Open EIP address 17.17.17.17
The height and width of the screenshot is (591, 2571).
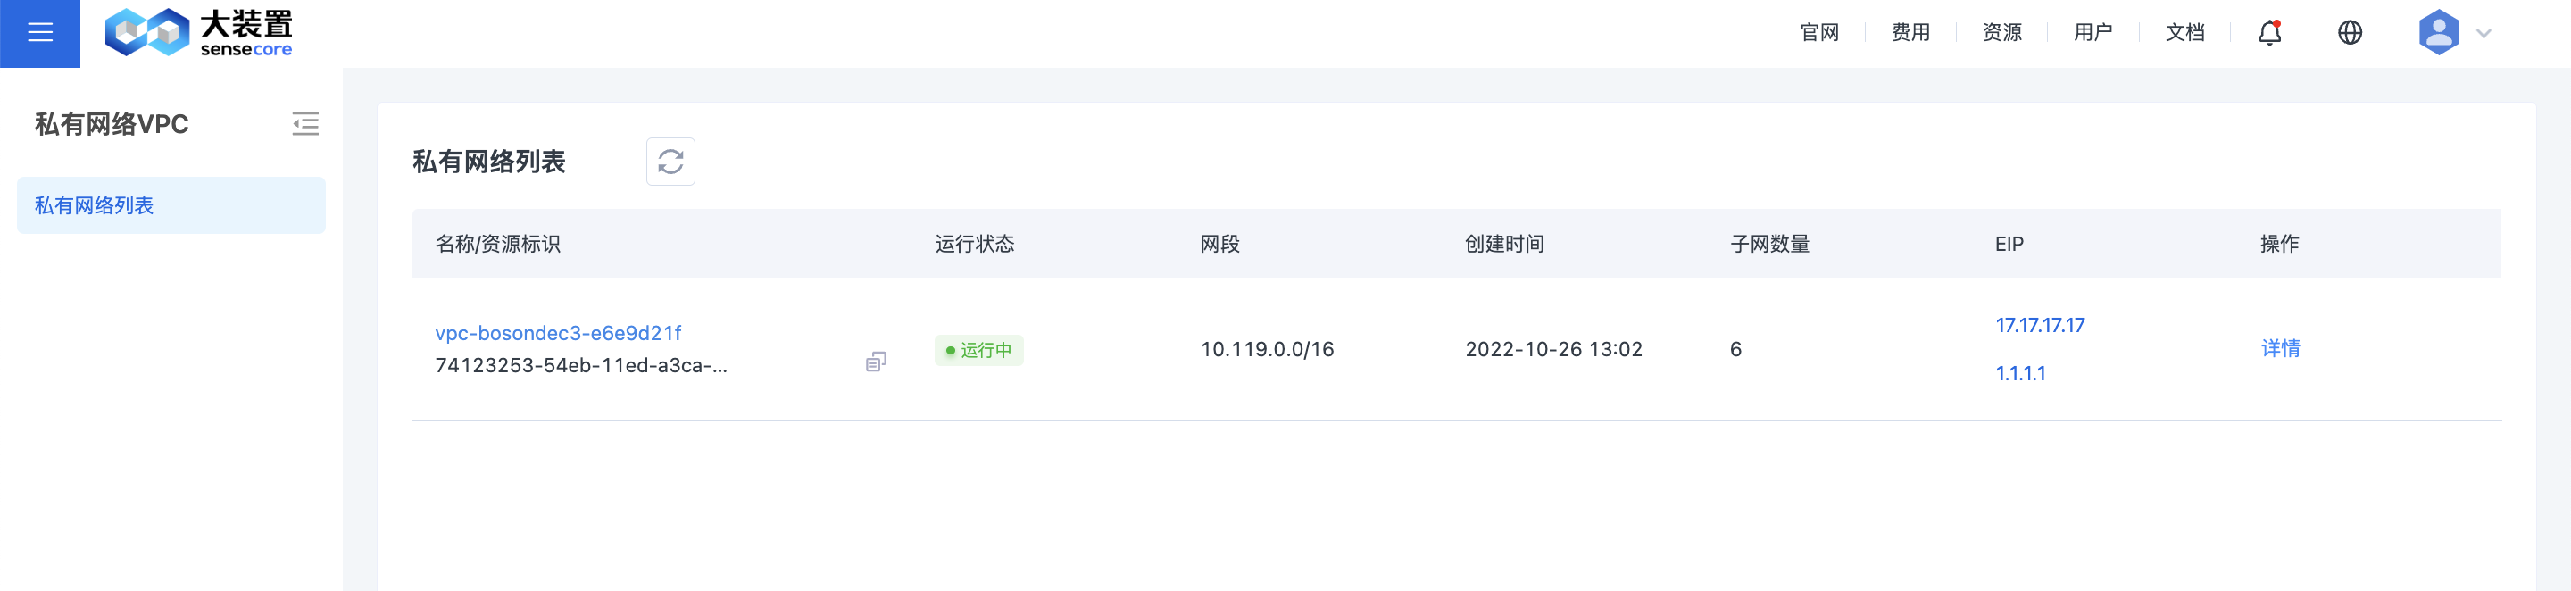2040,326
